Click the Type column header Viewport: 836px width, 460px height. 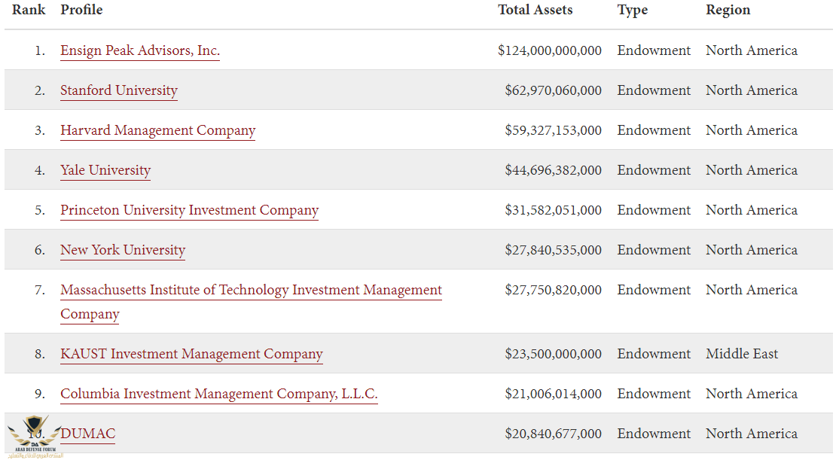633,11
